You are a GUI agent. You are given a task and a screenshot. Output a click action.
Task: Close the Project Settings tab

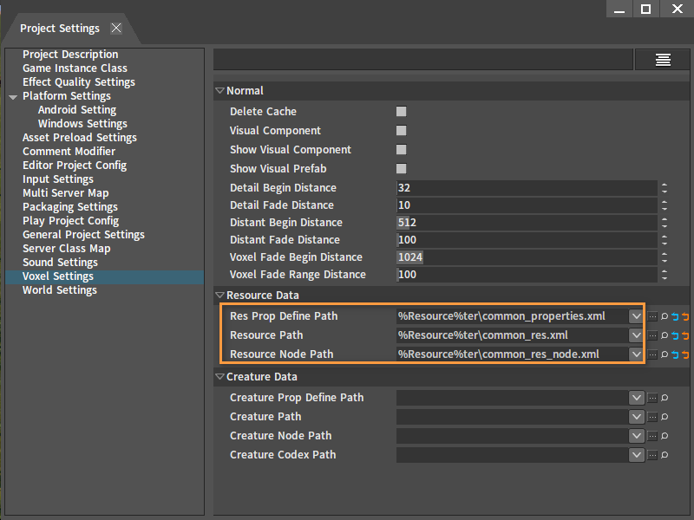(x=116, y=29)
